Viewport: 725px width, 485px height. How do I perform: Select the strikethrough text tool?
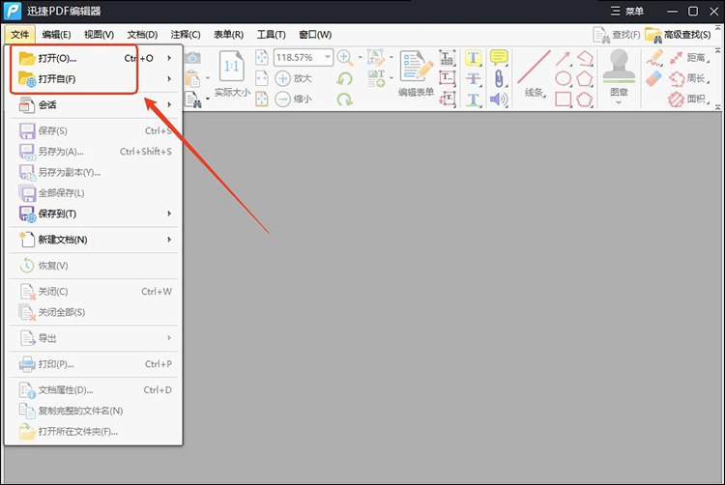(x=473, y=78)
